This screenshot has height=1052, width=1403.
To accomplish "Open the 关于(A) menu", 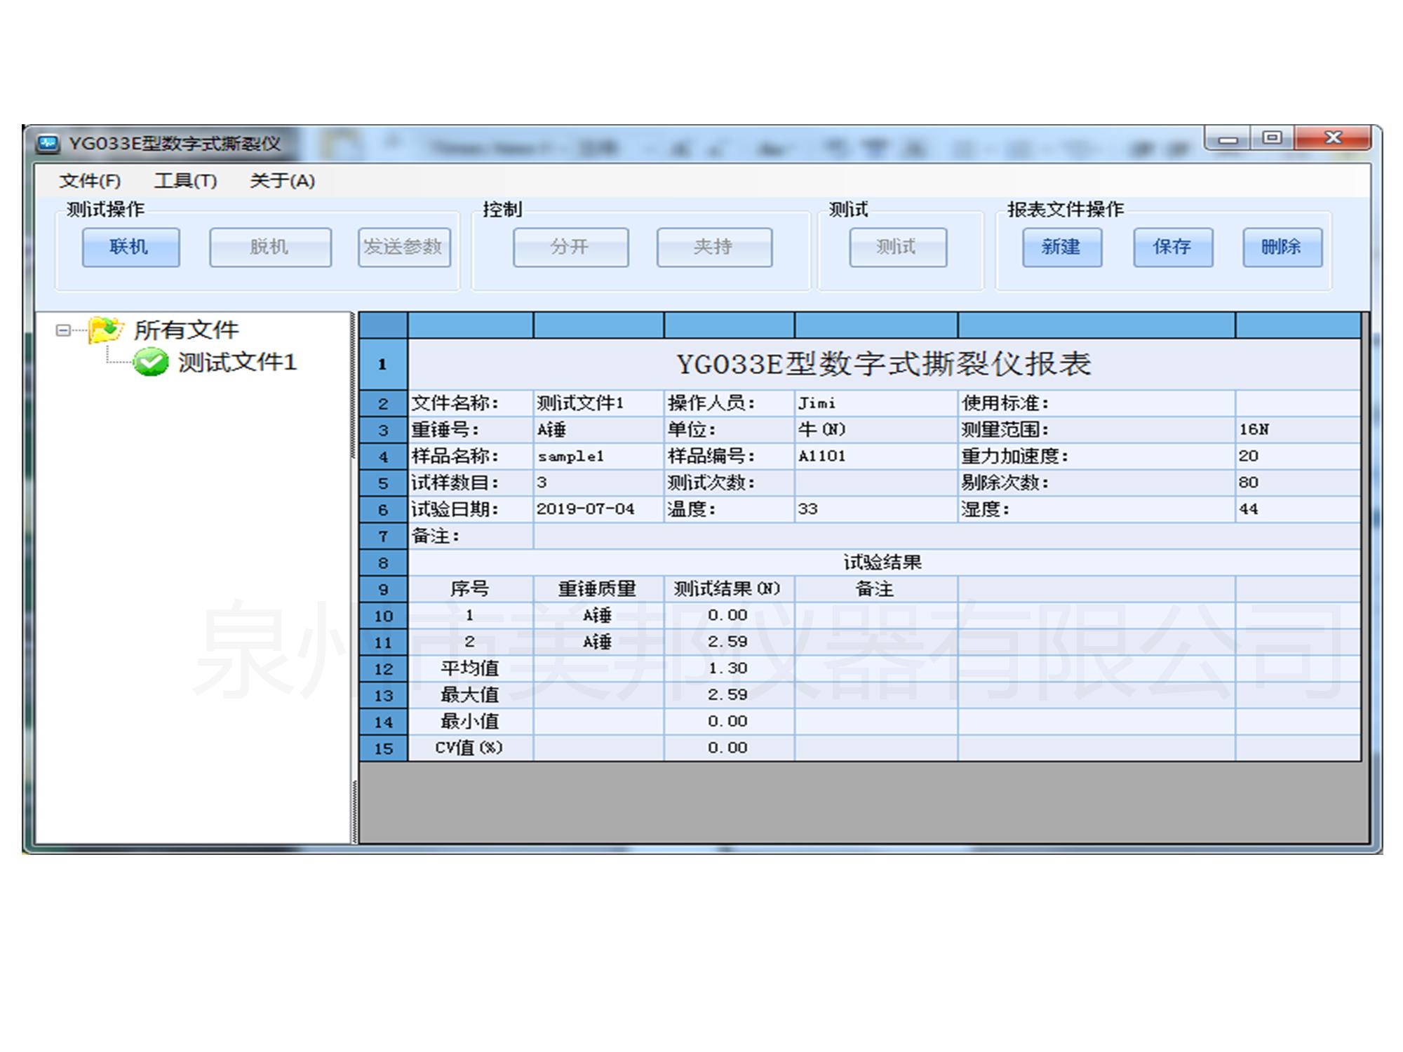I will click(x=282, y=181).
